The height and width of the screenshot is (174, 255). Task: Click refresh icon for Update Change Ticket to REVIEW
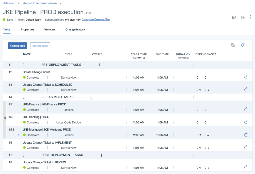coord(246,168)
